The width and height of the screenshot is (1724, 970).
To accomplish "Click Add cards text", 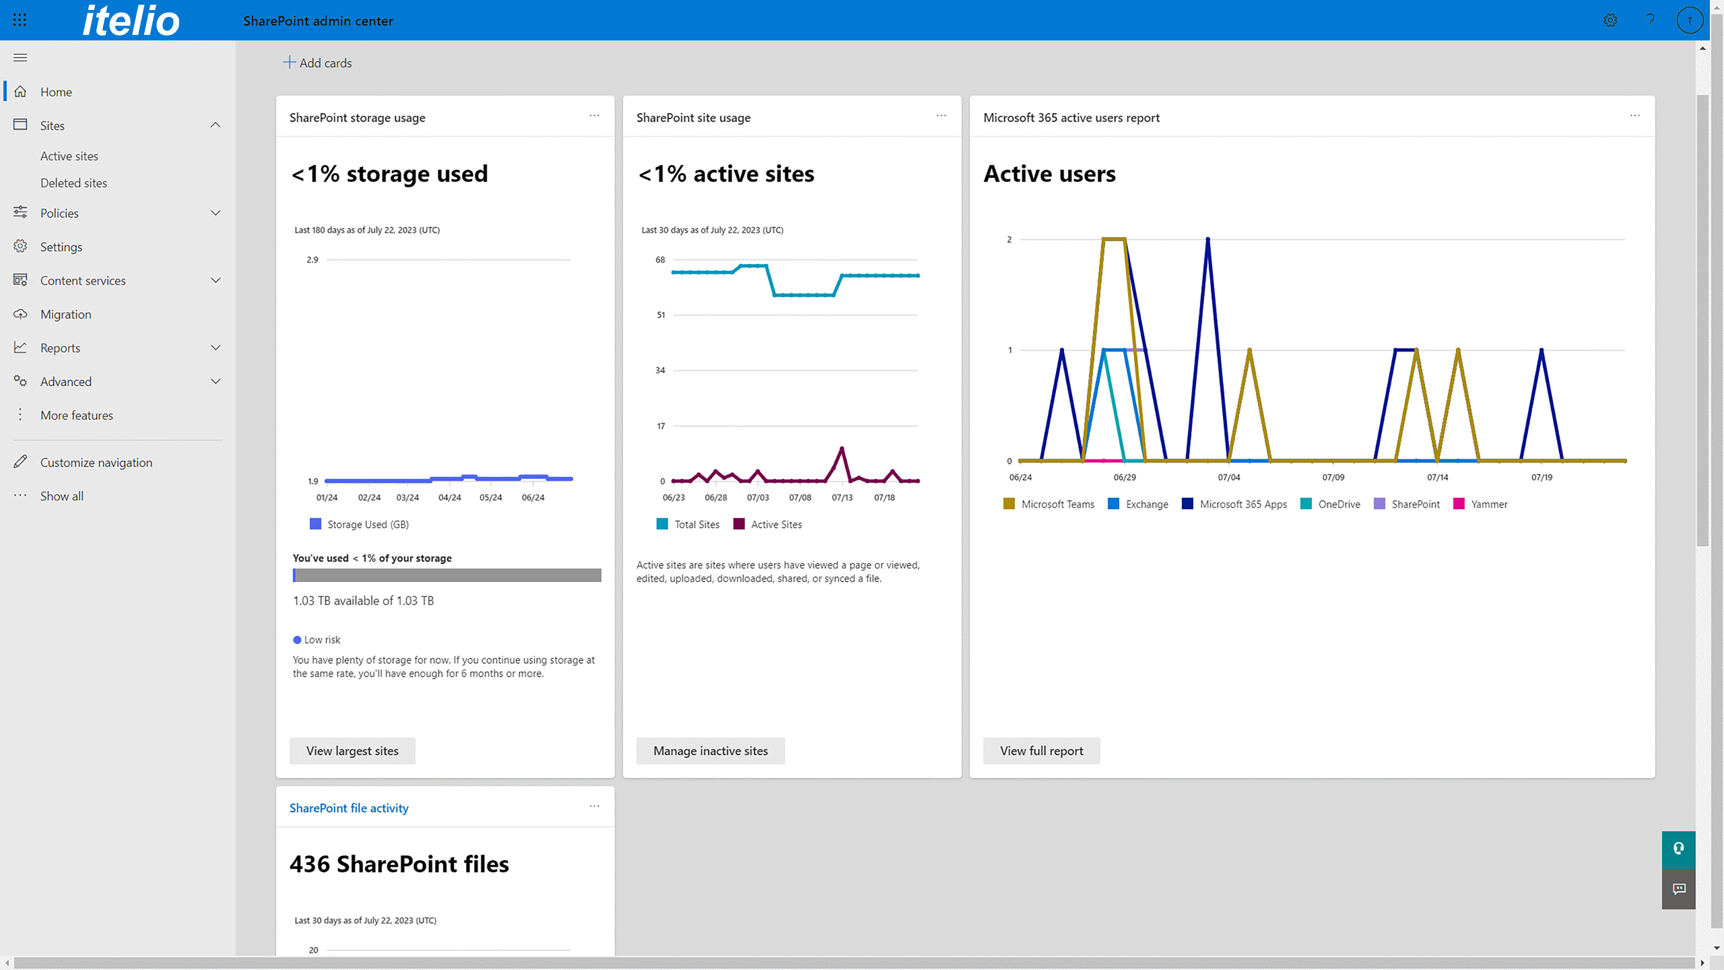I will tap(326, 63).
